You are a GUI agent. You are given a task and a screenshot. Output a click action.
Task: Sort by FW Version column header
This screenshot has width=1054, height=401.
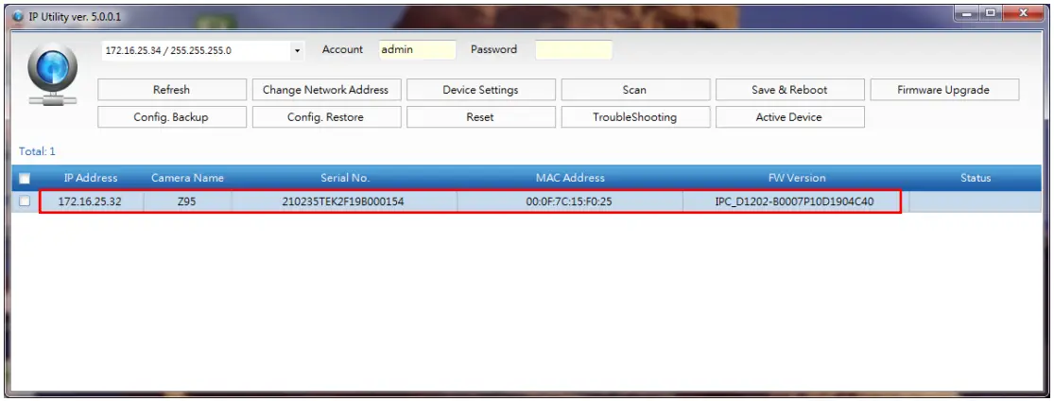(x=797, y=179)
